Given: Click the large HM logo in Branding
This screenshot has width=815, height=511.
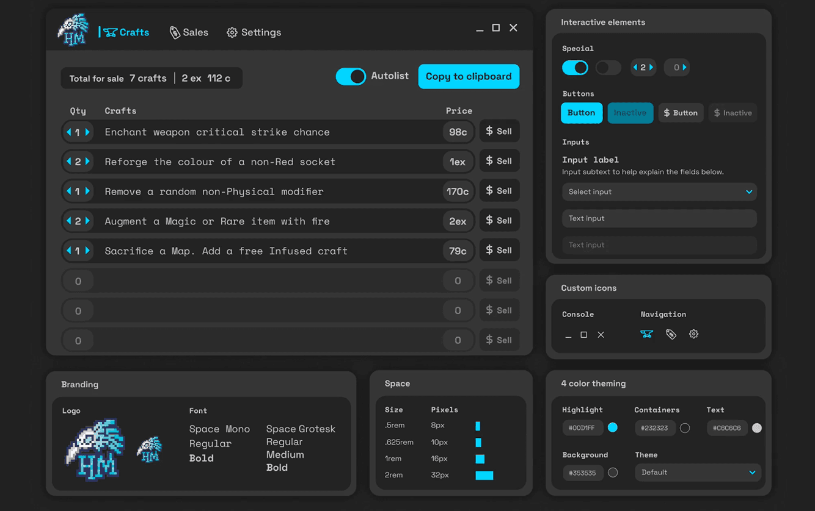Looking at the screenshot, I should click(95, 449).
